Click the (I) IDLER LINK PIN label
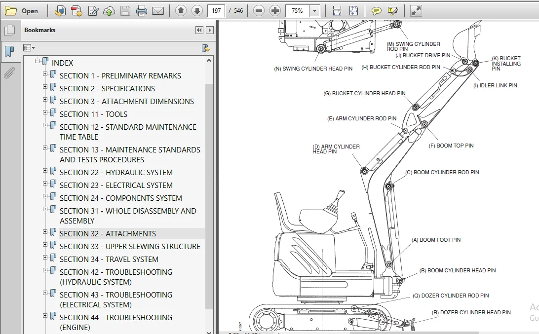Image resolution: width=539 pixels, height=334 pixels. click(495, 85)
